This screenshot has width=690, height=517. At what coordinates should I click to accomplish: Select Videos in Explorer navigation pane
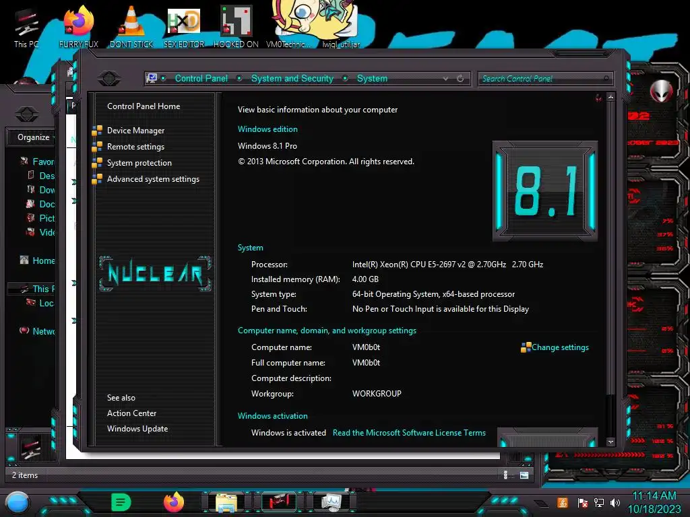[46, 232]
